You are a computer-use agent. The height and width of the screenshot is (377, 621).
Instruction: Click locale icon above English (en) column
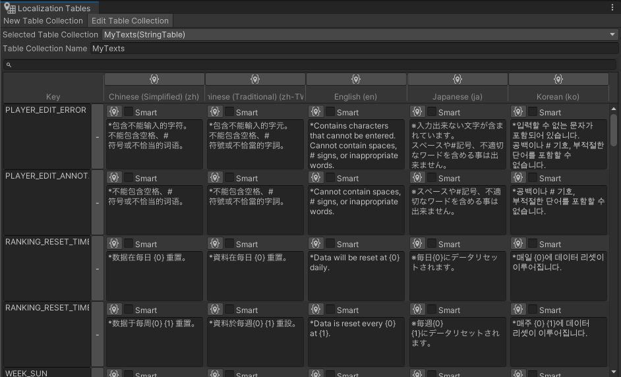point(356,79)
